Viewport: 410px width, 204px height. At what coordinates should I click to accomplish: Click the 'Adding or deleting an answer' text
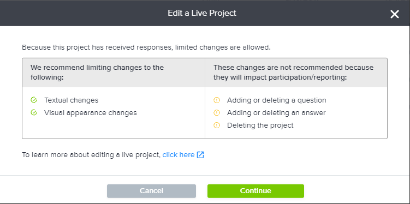click(276, 112)
